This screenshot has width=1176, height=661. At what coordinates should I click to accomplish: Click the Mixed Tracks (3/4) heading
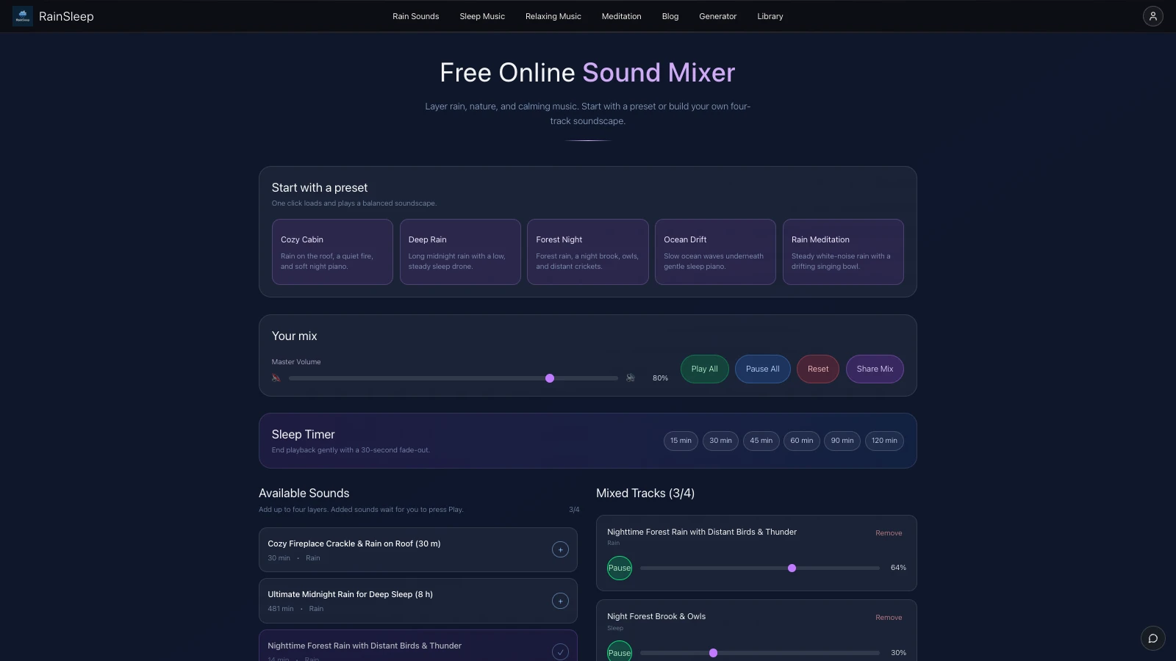(x=645, y=494)
